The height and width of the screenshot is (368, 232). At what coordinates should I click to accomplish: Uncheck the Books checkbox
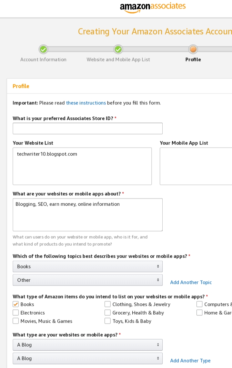pos(15,304)
